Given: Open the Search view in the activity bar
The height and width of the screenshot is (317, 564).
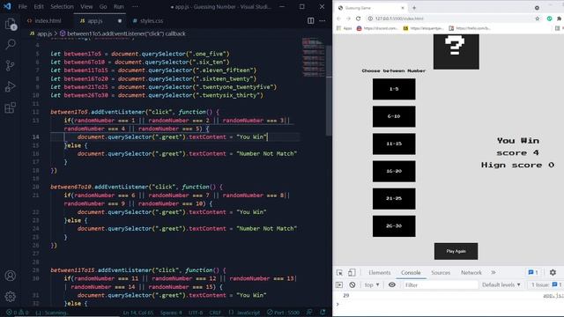Looking at the screenshot, I should tap(11, 44).
